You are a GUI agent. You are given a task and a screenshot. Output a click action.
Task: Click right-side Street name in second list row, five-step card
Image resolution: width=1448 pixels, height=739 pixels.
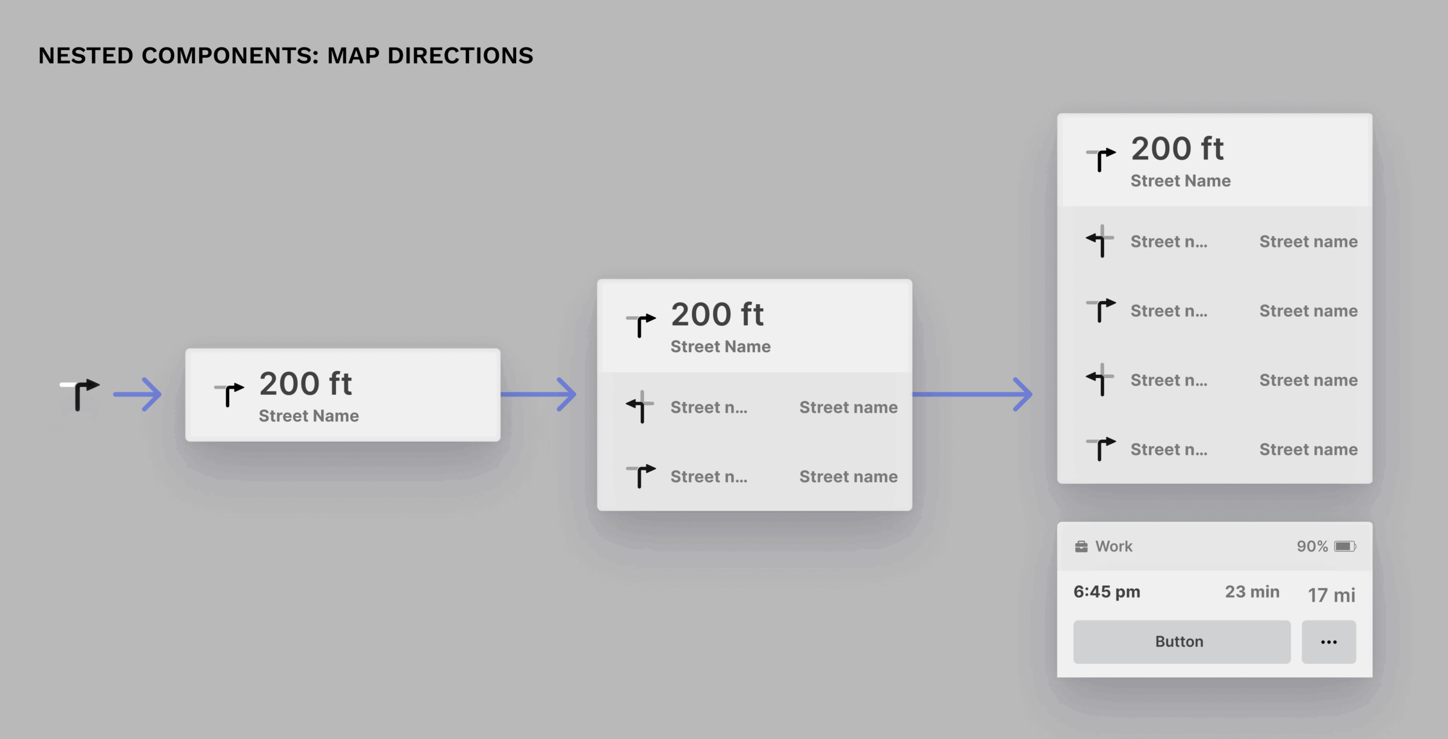click(1308, 310)
